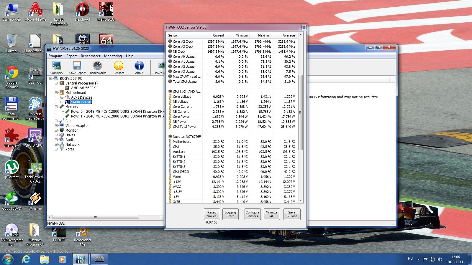472x265 pixels.
Task: Launch DVDDecrypter hun shortcut
Action: pos(12,235)
